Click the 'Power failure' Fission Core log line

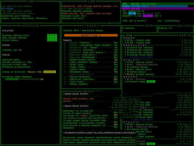pyautogui.click(x=87, y=14)
